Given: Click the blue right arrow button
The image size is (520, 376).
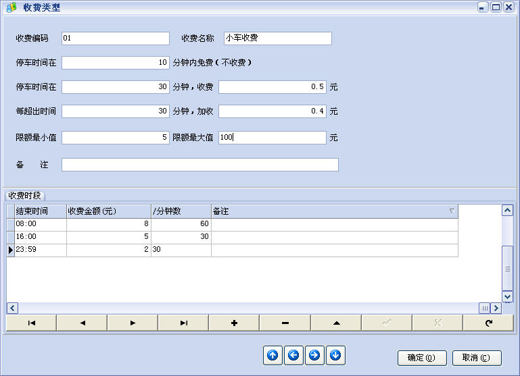Looking at the screenshot, I should tap(314, 355).
